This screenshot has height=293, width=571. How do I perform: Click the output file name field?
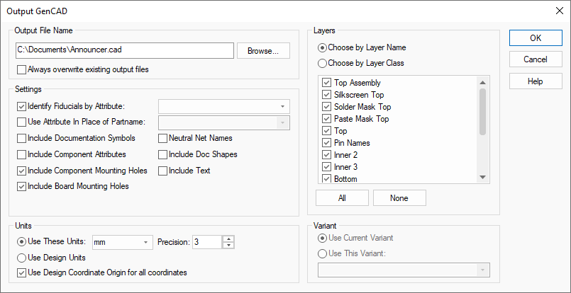tap(124, 50)
